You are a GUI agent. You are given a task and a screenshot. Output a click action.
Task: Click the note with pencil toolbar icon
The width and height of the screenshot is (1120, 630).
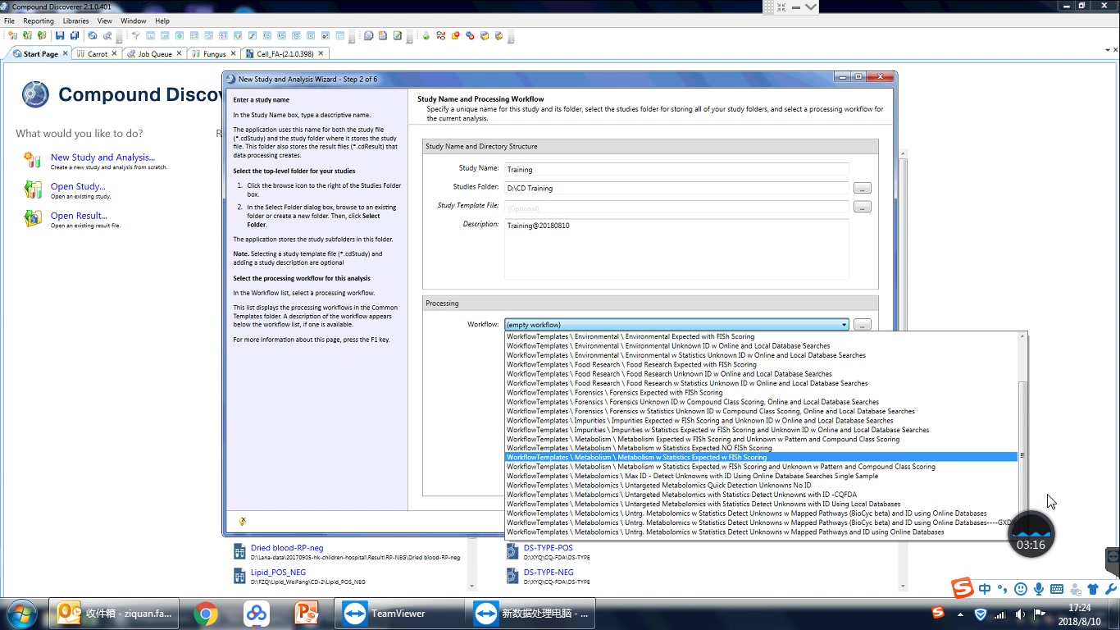point(398,36)
